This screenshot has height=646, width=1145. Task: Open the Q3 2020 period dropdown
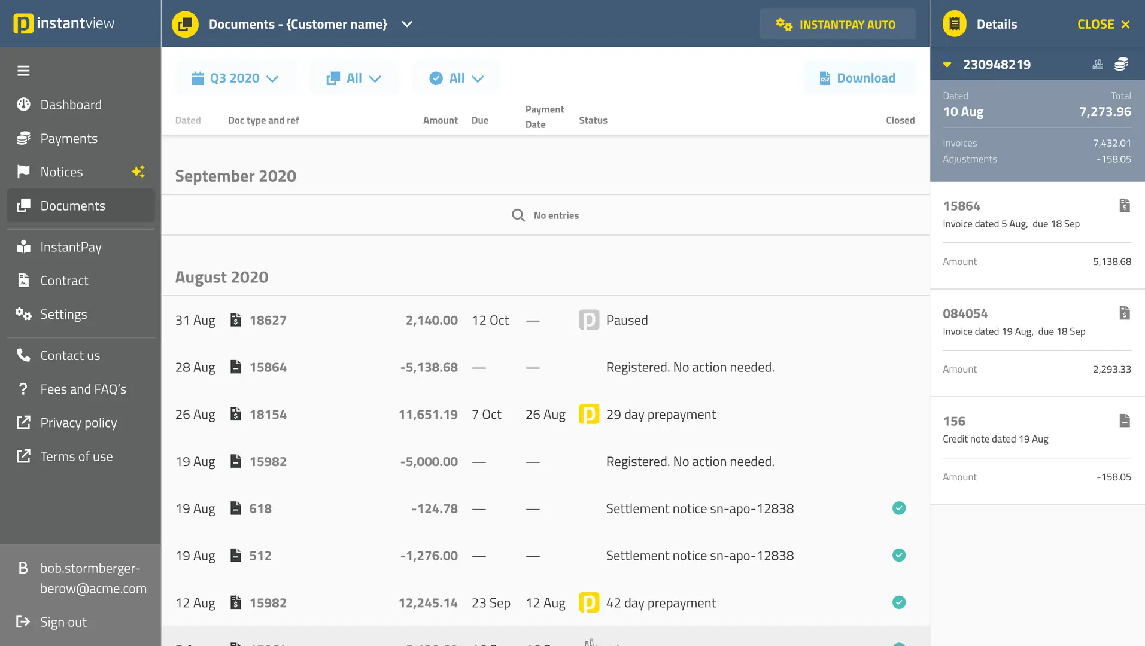(235, 78)
